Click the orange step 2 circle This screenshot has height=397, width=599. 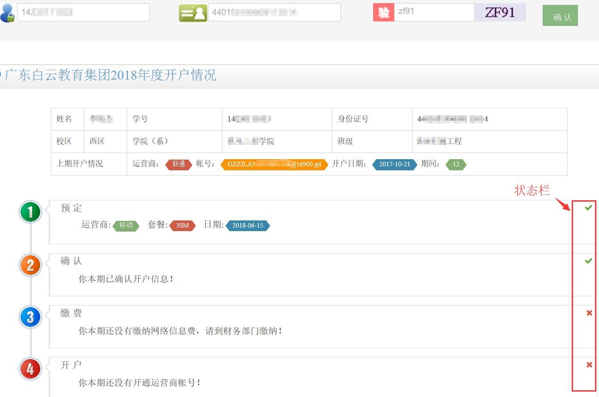click(30, 266)
